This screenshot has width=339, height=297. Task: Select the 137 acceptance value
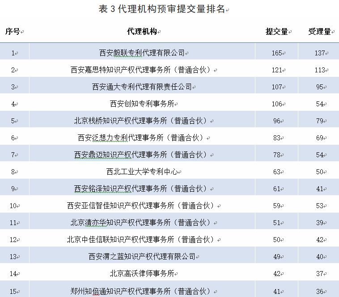[x=320, y=53]
